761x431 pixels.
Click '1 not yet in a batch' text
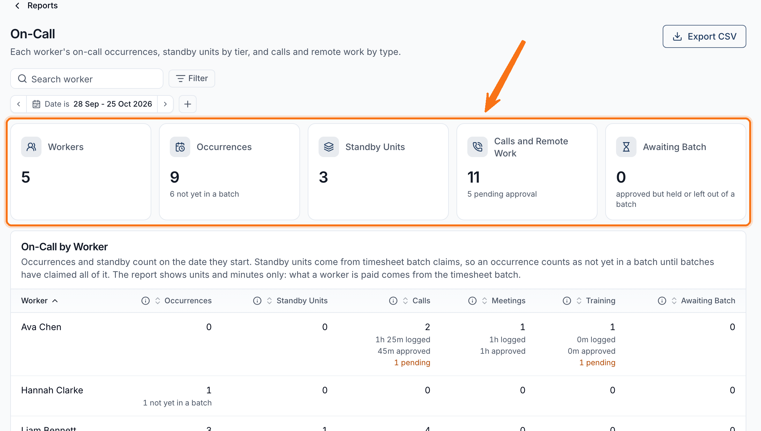(177, 403)
